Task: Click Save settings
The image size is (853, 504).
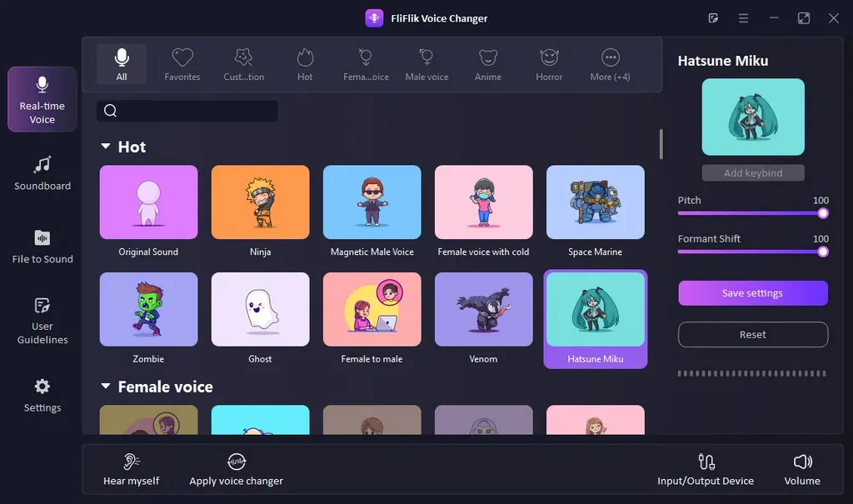Action: coord(753,293)
